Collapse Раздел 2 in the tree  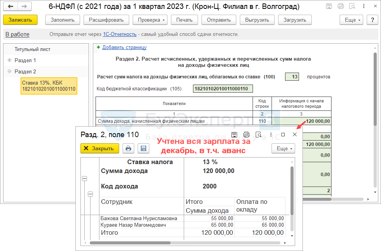click(9, 71)
